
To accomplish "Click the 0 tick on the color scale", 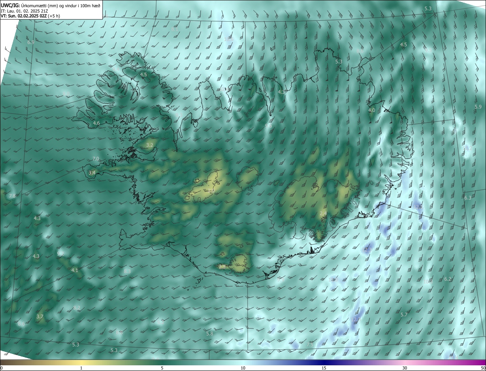I will click(2, 368).
